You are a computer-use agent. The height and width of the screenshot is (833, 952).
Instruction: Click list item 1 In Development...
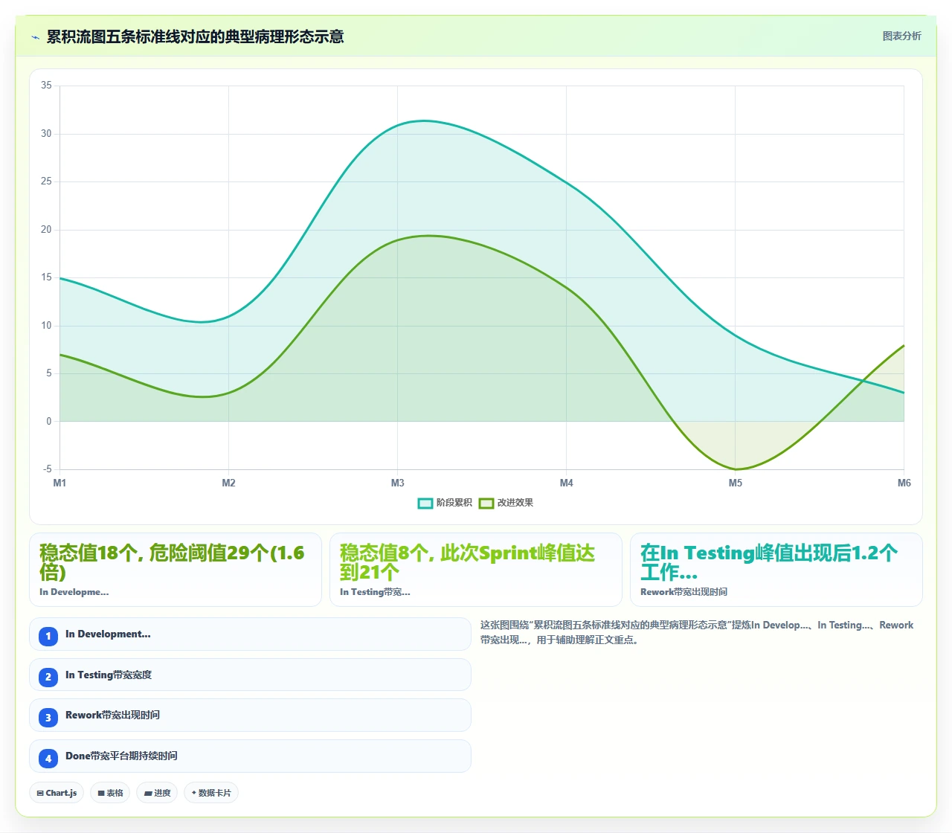pyautogui.click(x=250, y=634)
